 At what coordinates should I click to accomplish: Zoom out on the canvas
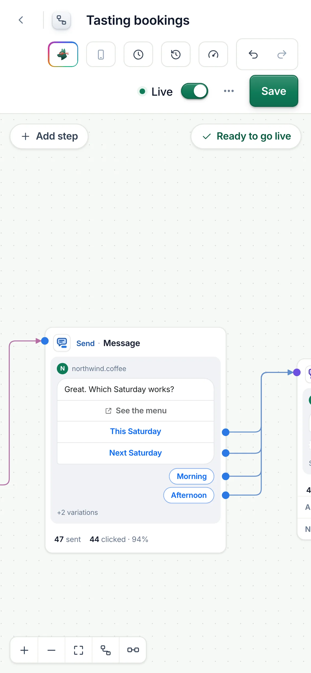[51, 650]
